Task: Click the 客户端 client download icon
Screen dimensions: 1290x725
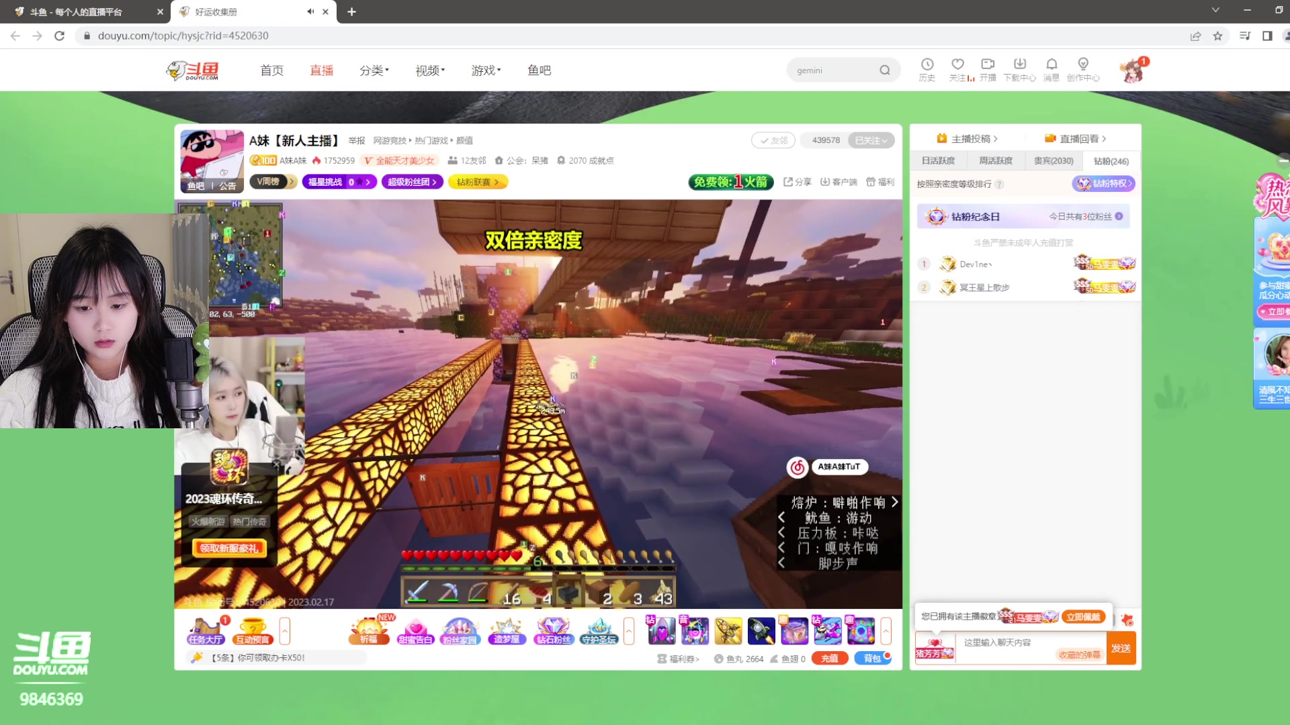Action: coord(838,182)
